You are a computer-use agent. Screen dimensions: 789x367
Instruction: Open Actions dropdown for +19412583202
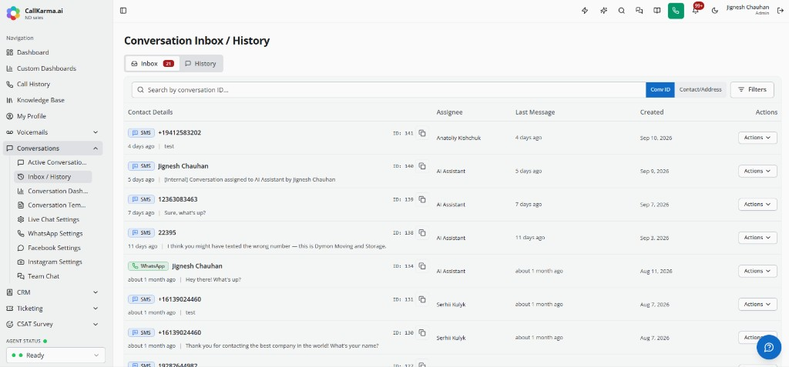(757, 137)
